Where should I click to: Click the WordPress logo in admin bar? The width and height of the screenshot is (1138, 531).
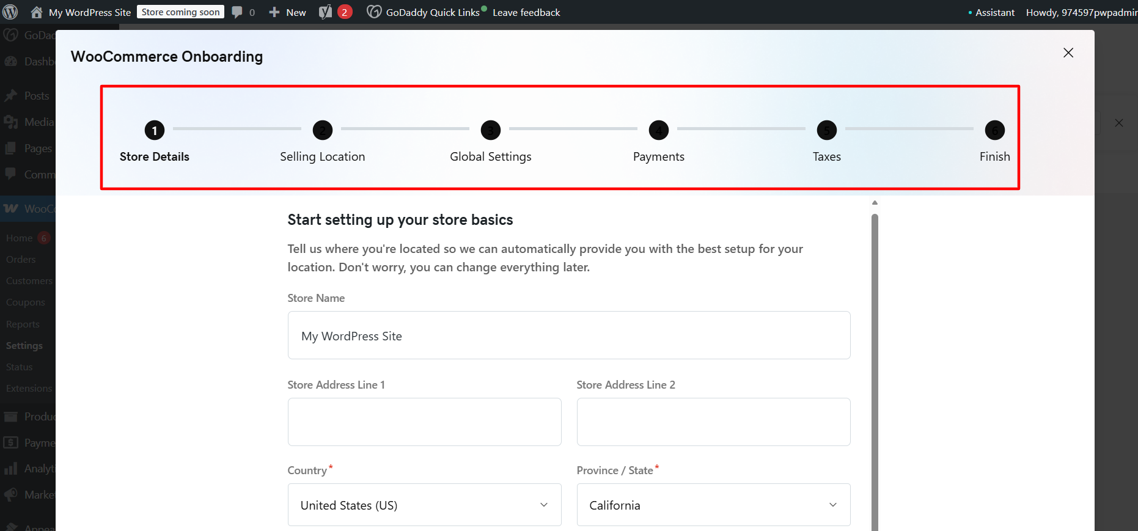[x=10, y=12]
